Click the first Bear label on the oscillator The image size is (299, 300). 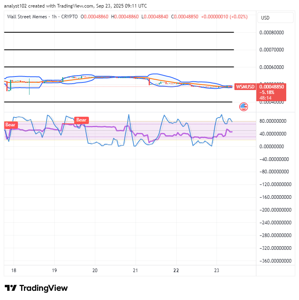click(x=11, y=125)
